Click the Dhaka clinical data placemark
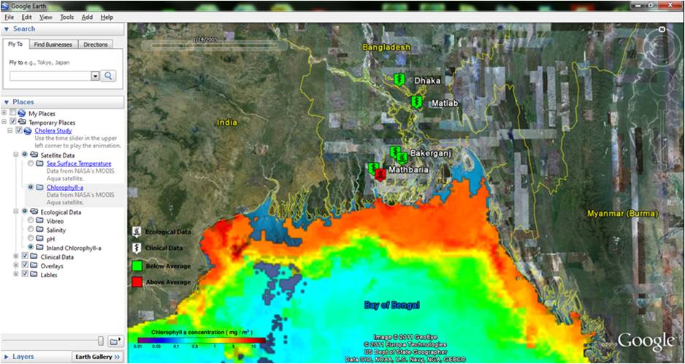Screen dimensions: 685x364 399,79
